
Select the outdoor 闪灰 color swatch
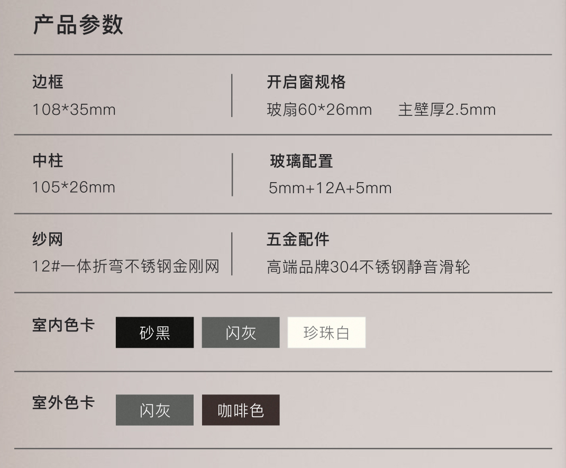pyautogui.click(x=154, y=410)
